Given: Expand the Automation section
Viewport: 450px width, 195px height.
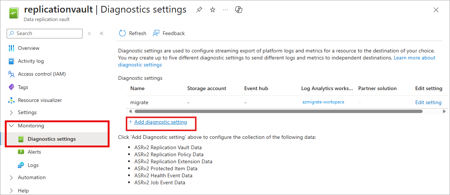Looking at the screenshot, I should pos(31,177).
